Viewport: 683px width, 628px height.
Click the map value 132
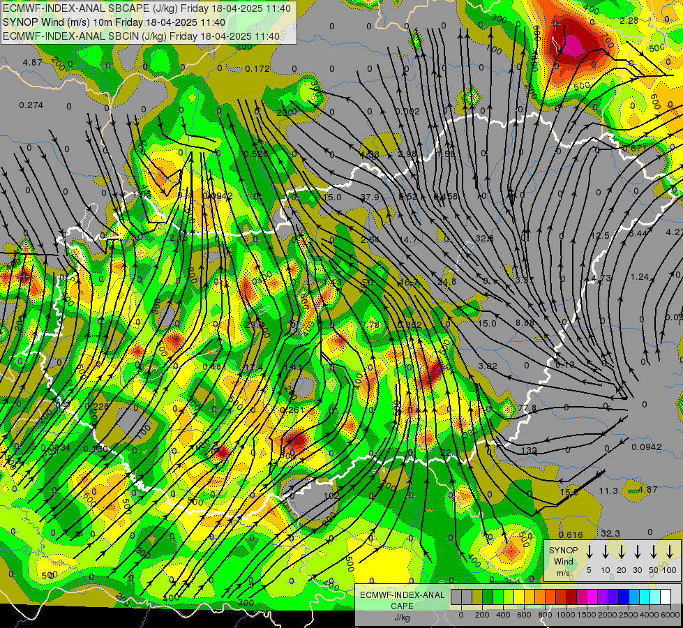pos(530,451)
